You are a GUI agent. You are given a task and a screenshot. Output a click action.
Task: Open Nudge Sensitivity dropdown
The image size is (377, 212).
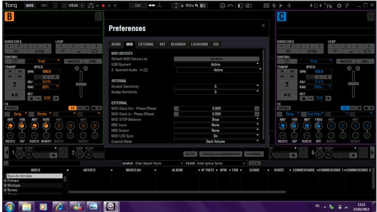click(216, 92)
